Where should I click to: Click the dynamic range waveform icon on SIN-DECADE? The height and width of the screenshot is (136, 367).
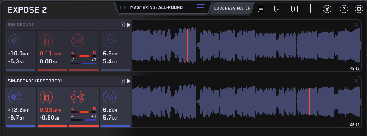pyautogui.click(x=109, y=41)
